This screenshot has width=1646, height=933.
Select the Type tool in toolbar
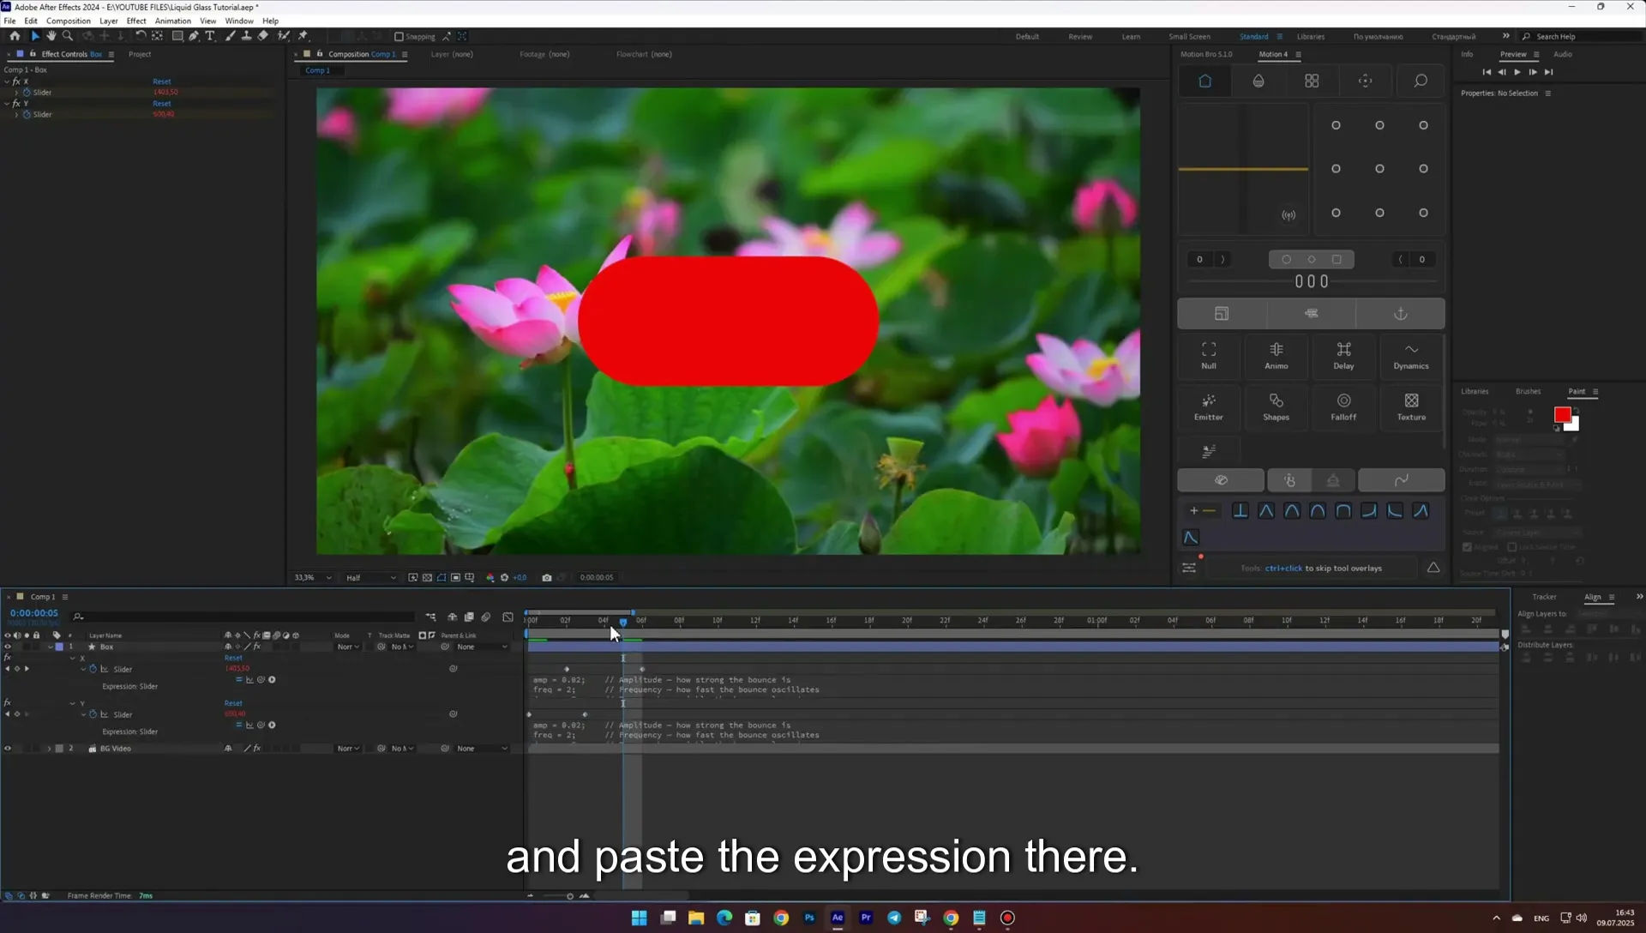pyautogui.click(x=210, y=36)
